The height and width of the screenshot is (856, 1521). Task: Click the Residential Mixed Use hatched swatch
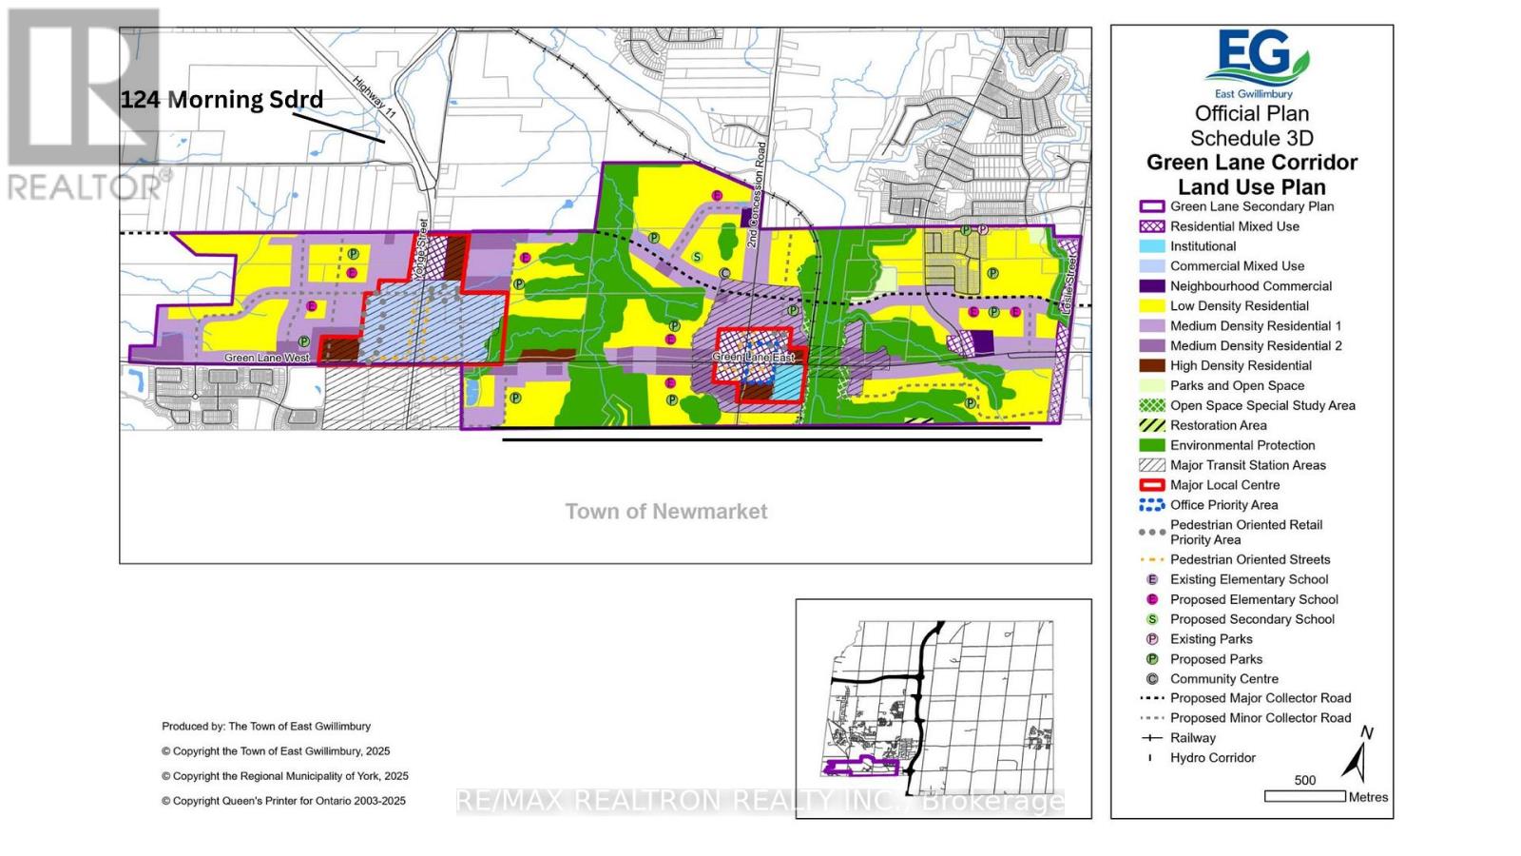click(x=1152, y=226)
